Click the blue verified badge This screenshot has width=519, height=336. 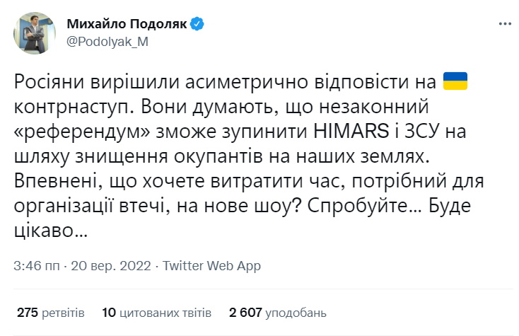pyautogui.click(x=197, y=24)
